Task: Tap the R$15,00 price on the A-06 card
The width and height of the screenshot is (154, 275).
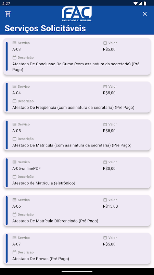Action: click(110, 206)
